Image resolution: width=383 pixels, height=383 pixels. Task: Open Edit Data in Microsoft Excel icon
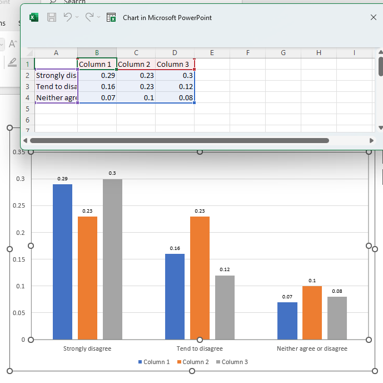pyautogui.click(x=111, y=17)
